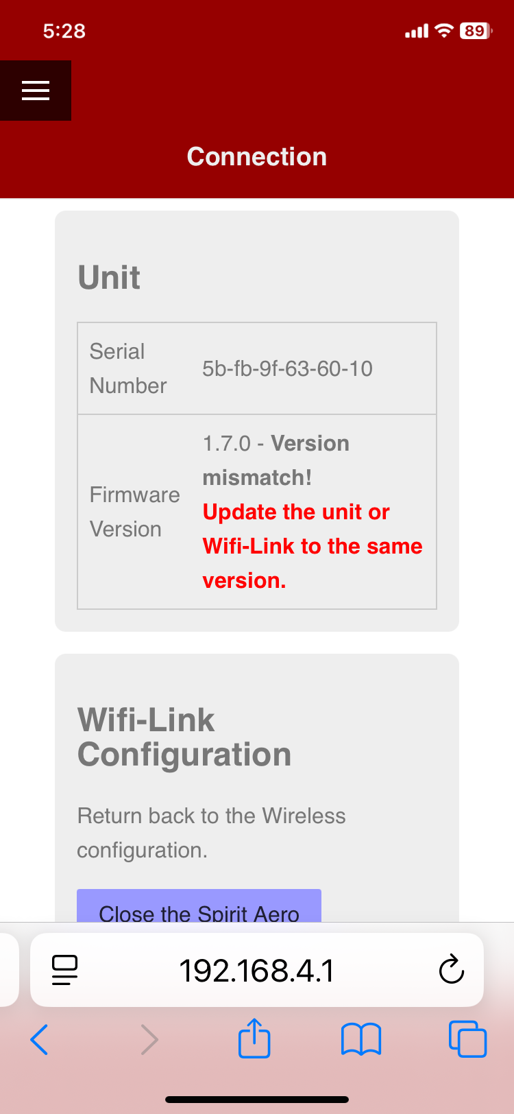This screenshot has height=1114, width=514.
Task: Tap the Safari page menu icon
Action: [65, 970]
